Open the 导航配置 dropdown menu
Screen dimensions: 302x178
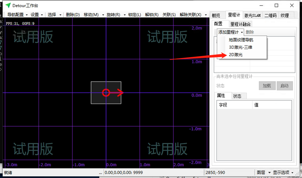tap(17, 15)
